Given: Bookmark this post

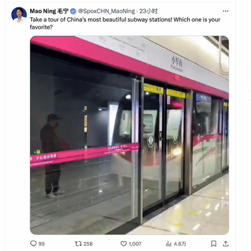Looking at the screenshot, I should pos(213,244).
